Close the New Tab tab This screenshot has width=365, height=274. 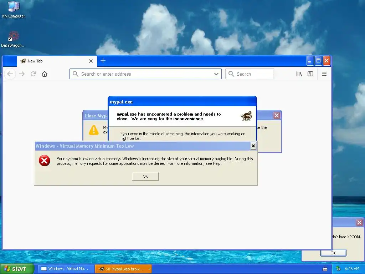[x=91, y=61]
